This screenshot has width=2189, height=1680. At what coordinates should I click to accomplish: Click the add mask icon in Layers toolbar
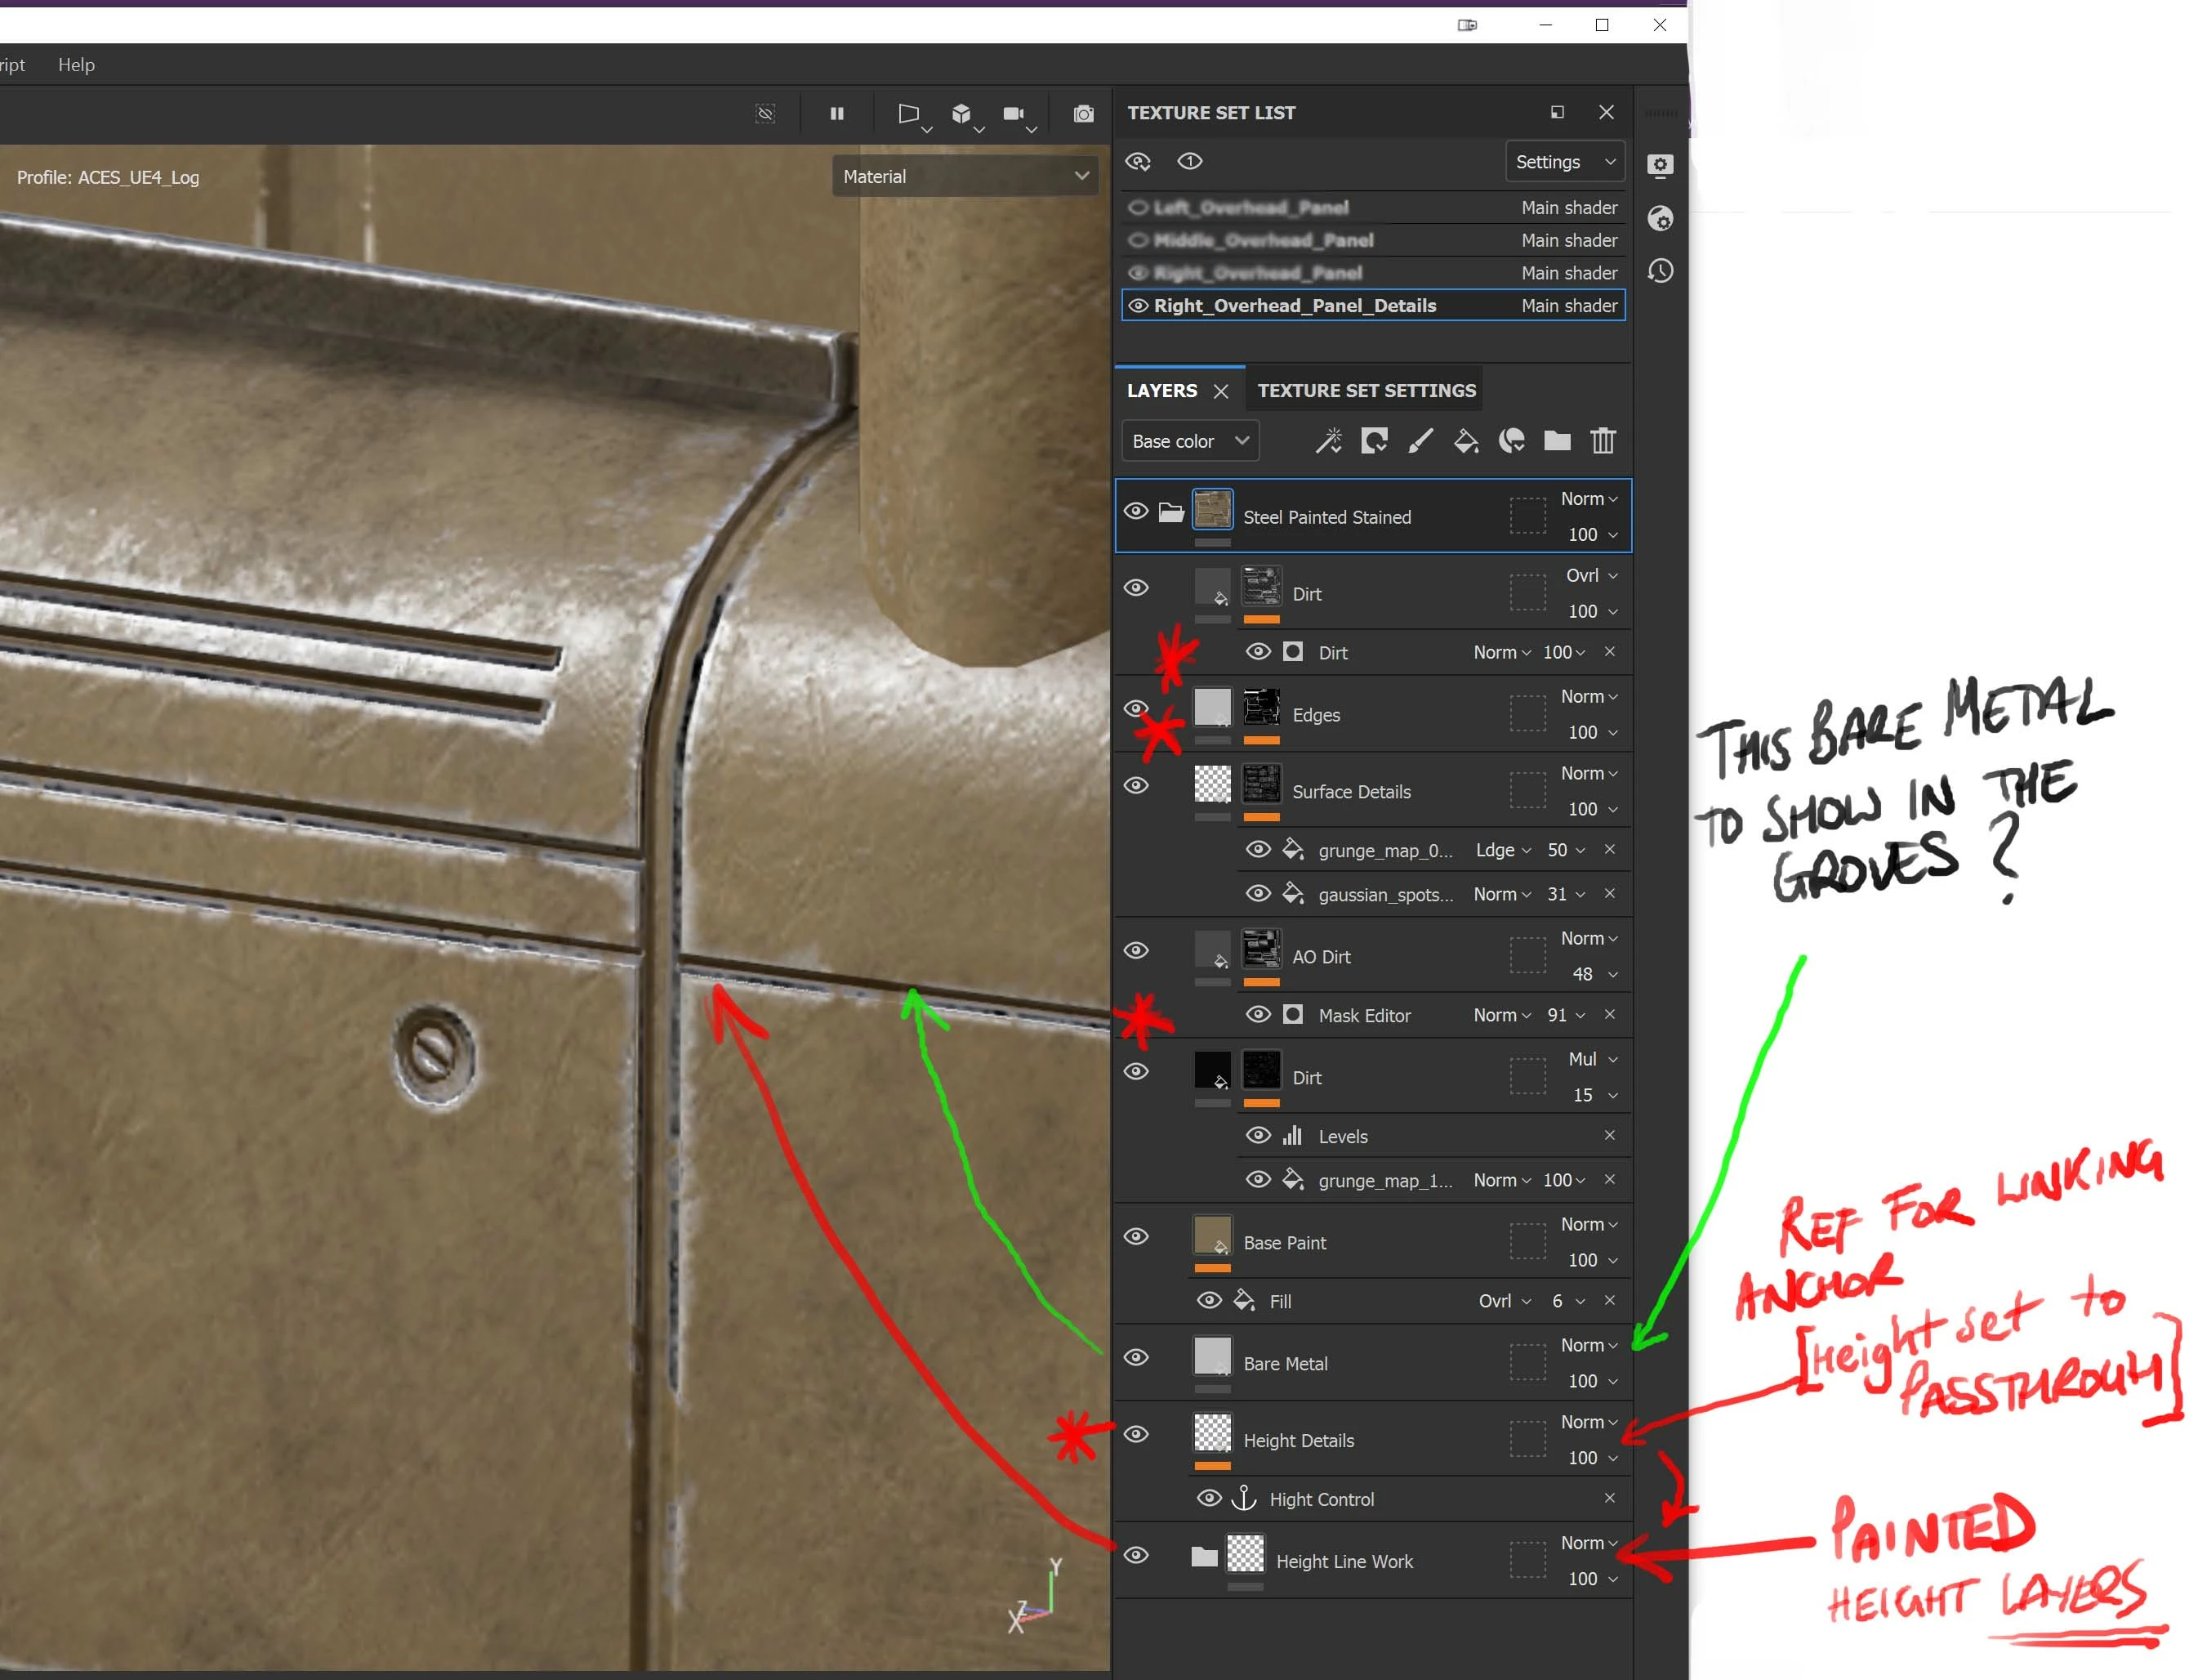1373,441
